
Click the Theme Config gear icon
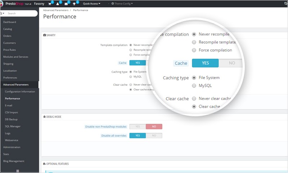[x=113, y=4]
